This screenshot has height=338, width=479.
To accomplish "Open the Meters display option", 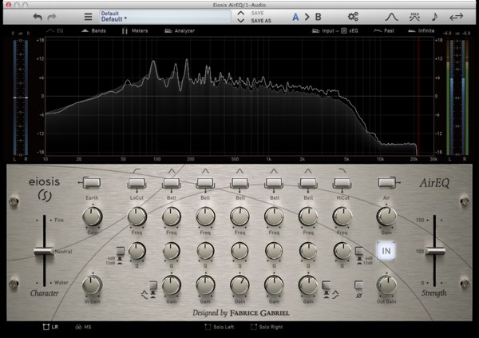I will tap(136, 31).
